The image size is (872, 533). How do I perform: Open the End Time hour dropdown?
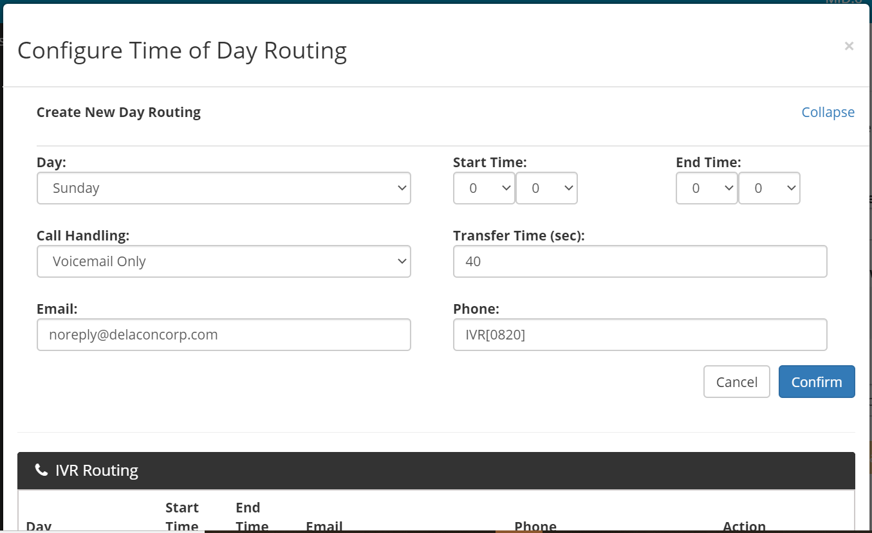coord(707,188)
